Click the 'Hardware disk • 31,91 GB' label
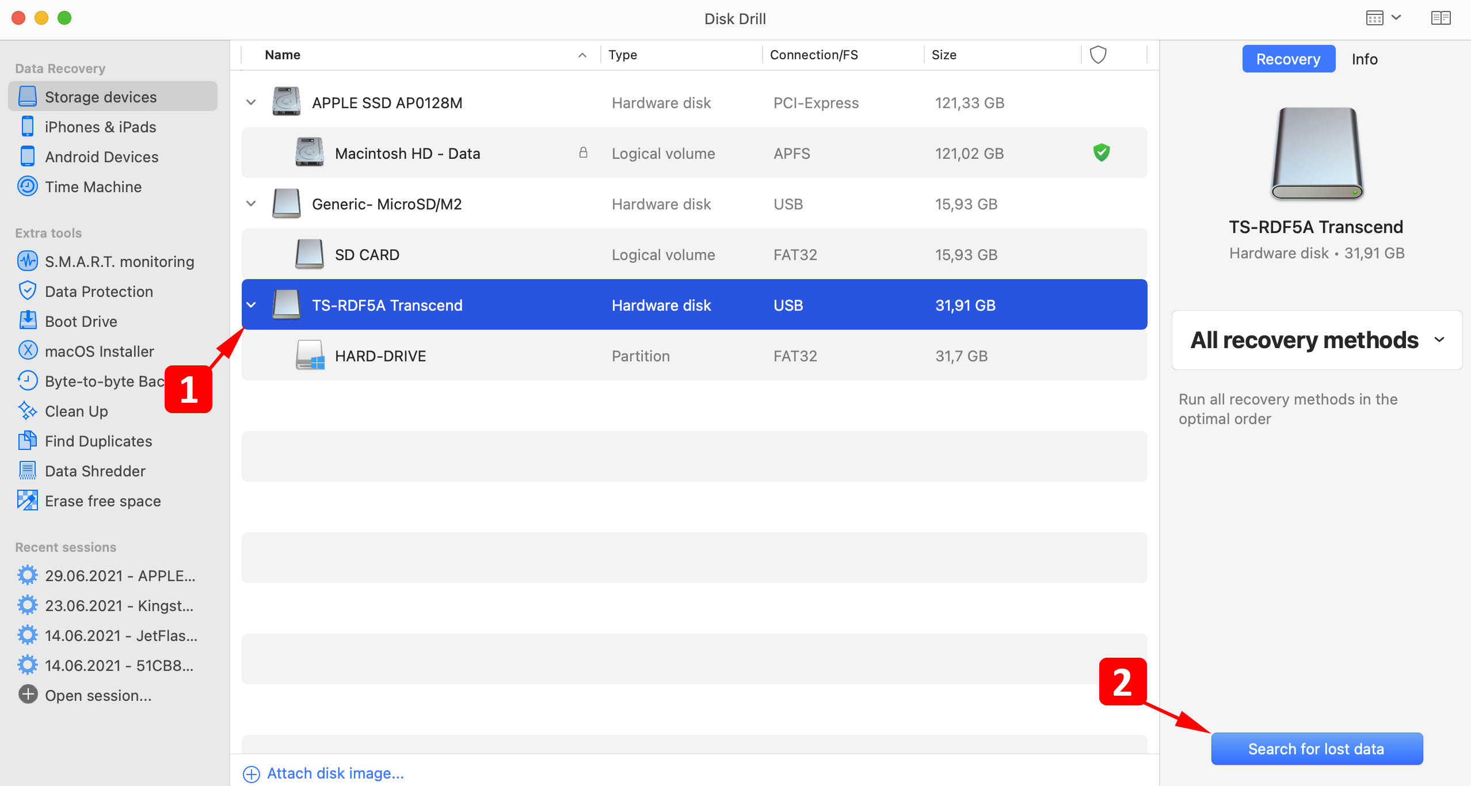This screenshot has width=1471, height=786. coord(1317,253)
